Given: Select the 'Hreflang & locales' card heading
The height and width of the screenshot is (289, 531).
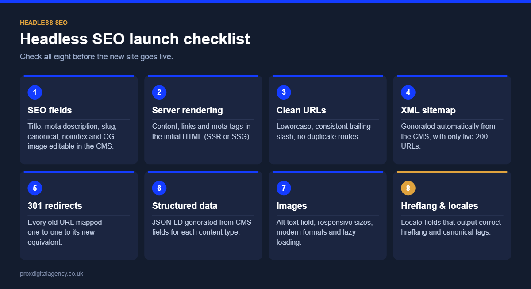Looking at the screenshot, I should pyautogui.click(x=439, y=206).
